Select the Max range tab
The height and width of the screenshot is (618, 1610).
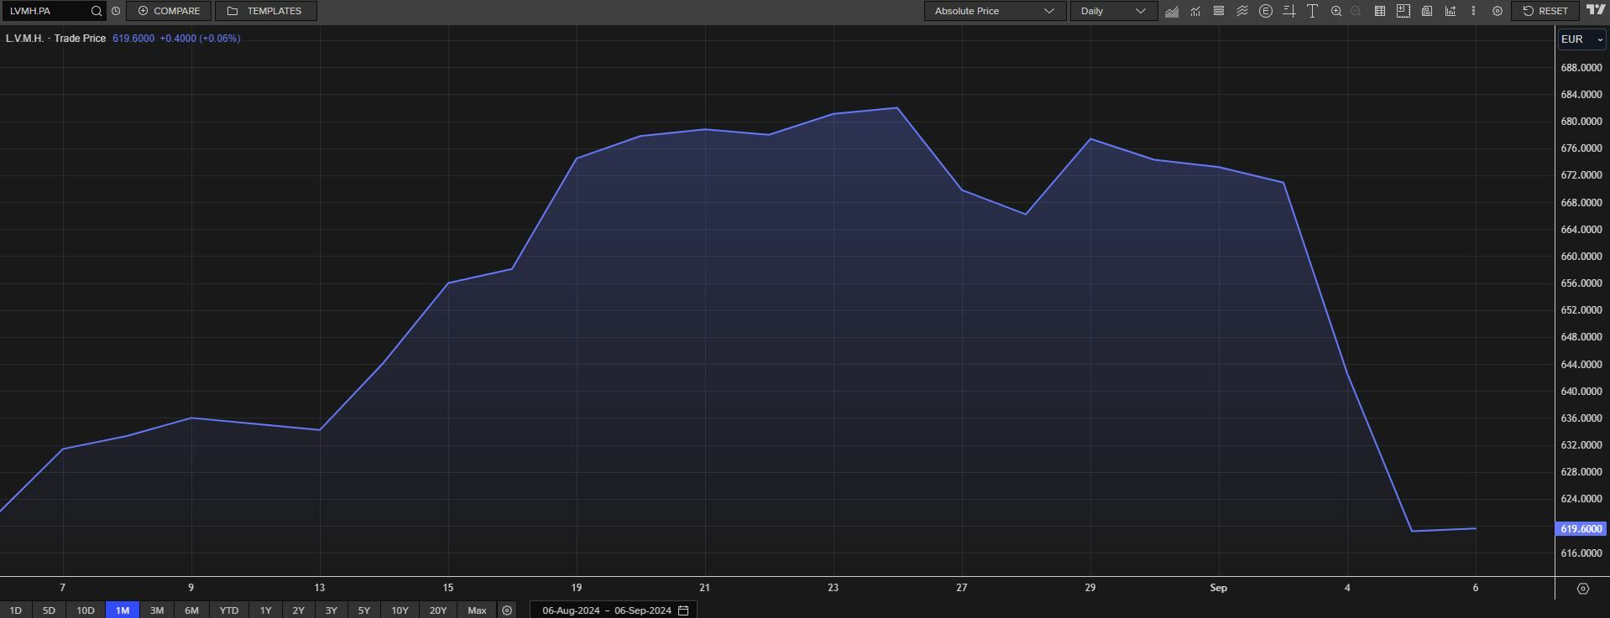(x=477, y=610)
